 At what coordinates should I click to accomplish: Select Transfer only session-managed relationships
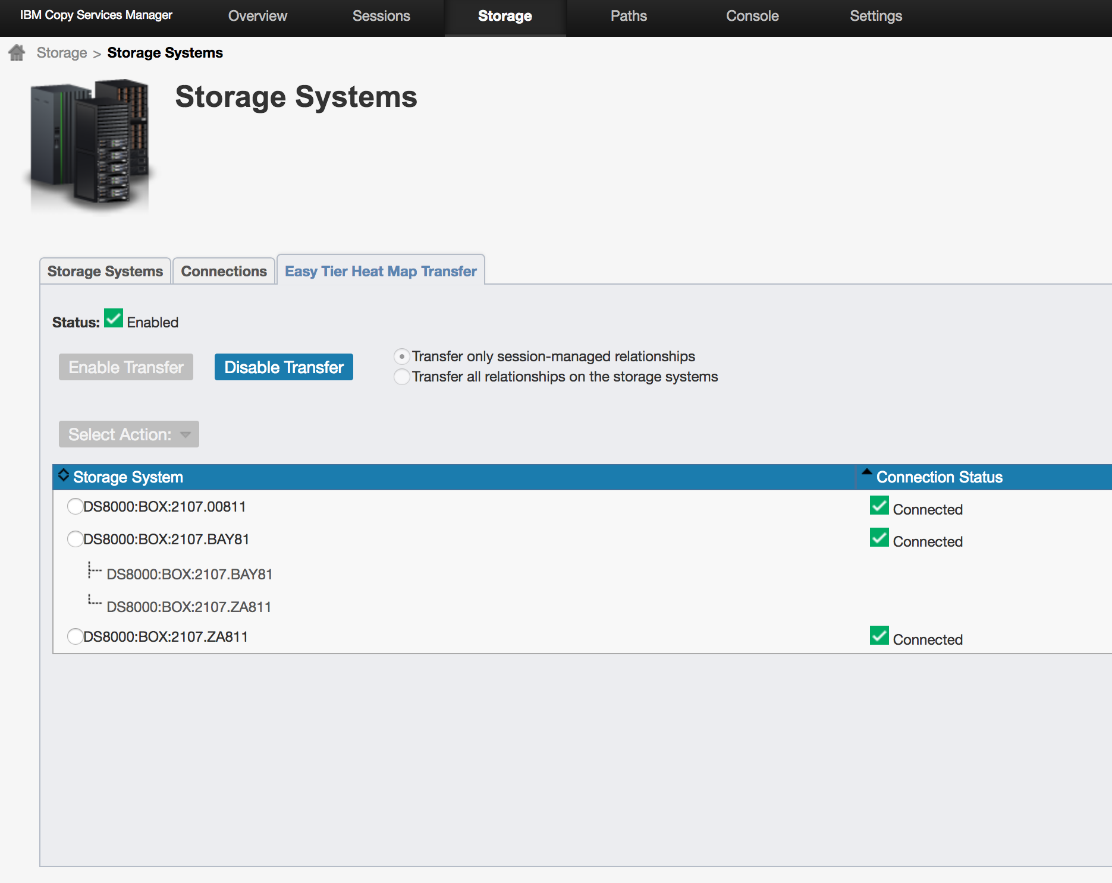point(402,357)
